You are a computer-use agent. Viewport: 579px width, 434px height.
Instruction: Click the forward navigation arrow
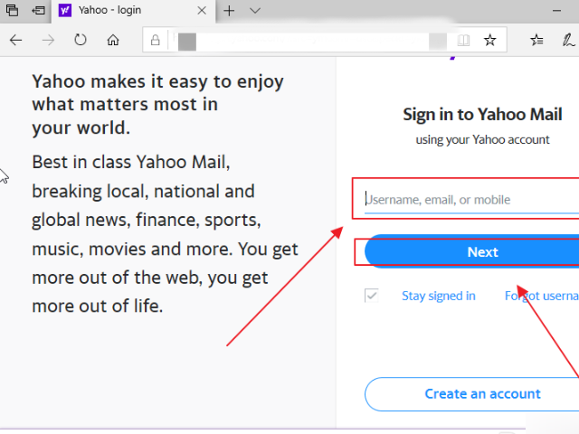pyautogui.click(x=48, y=40)
